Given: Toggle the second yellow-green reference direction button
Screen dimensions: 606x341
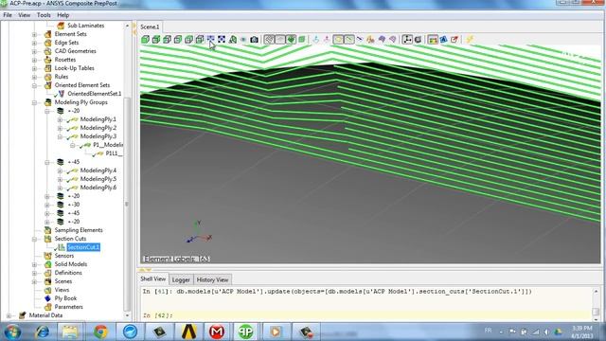Looking at the screenshot, I should (x=349, y=39).
